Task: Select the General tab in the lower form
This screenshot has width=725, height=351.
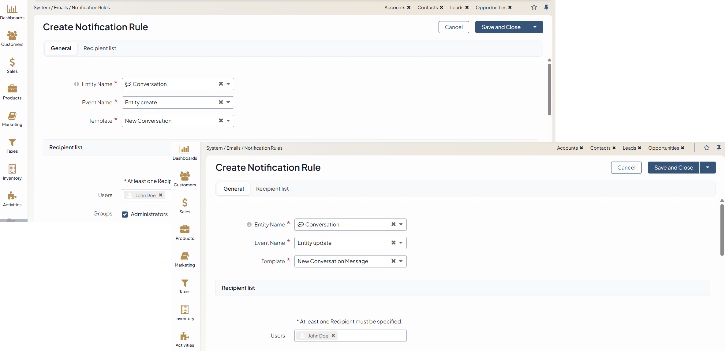Action: 234,189
